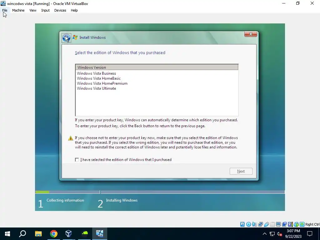Click the taskbar clock showing 3:07 PM
This screenshot has width=320, height=240.
click(293, 234)
